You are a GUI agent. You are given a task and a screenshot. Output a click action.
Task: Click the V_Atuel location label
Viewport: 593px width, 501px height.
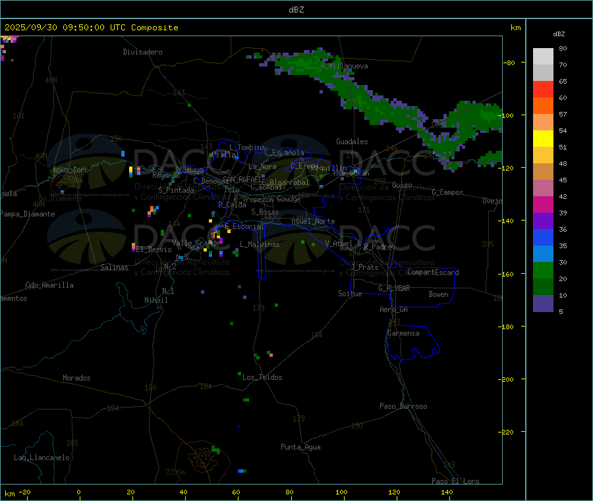point(339,244)
